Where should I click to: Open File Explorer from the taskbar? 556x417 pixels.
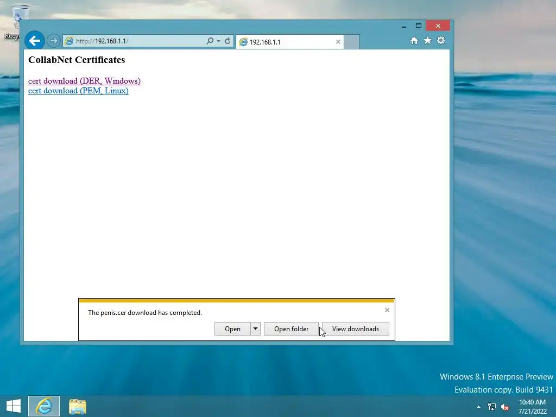click(x=78, y=406)
